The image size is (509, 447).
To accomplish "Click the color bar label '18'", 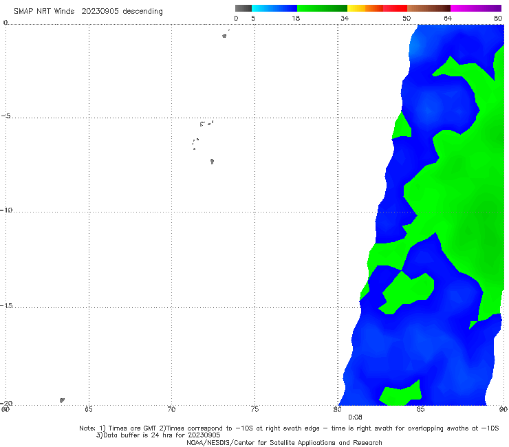I will coord(296,19).
